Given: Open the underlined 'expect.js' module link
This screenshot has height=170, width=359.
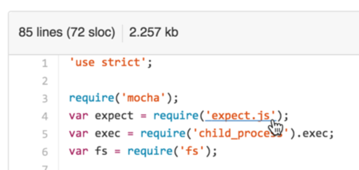Looking at the screenshot, I should coord(240,116).
